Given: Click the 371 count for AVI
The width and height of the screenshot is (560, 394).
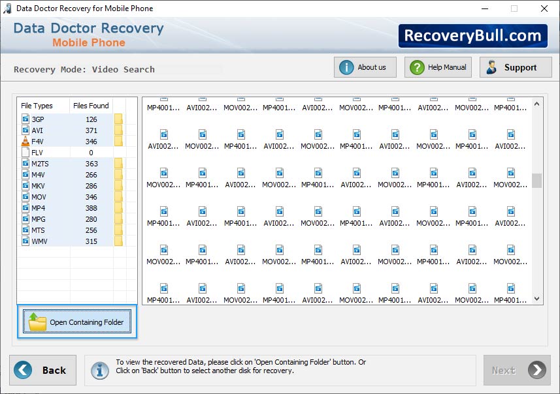Looking at the screenshot, I should 91,130.
